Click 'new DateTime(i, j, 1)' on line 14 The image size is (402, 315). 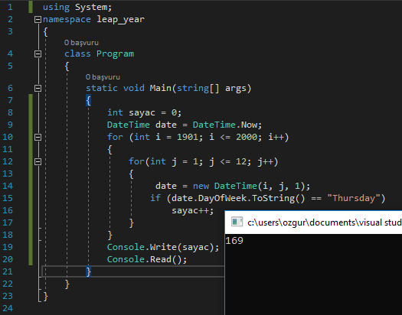coord(249,187)
